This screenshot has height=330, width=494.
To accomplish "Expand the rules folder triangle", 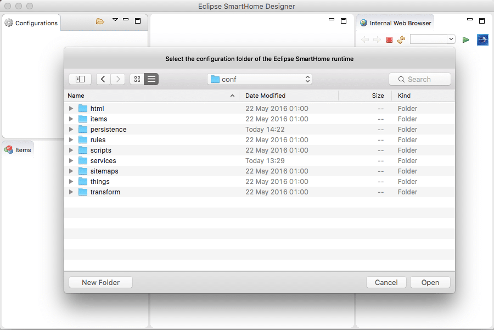I will 71,139.
